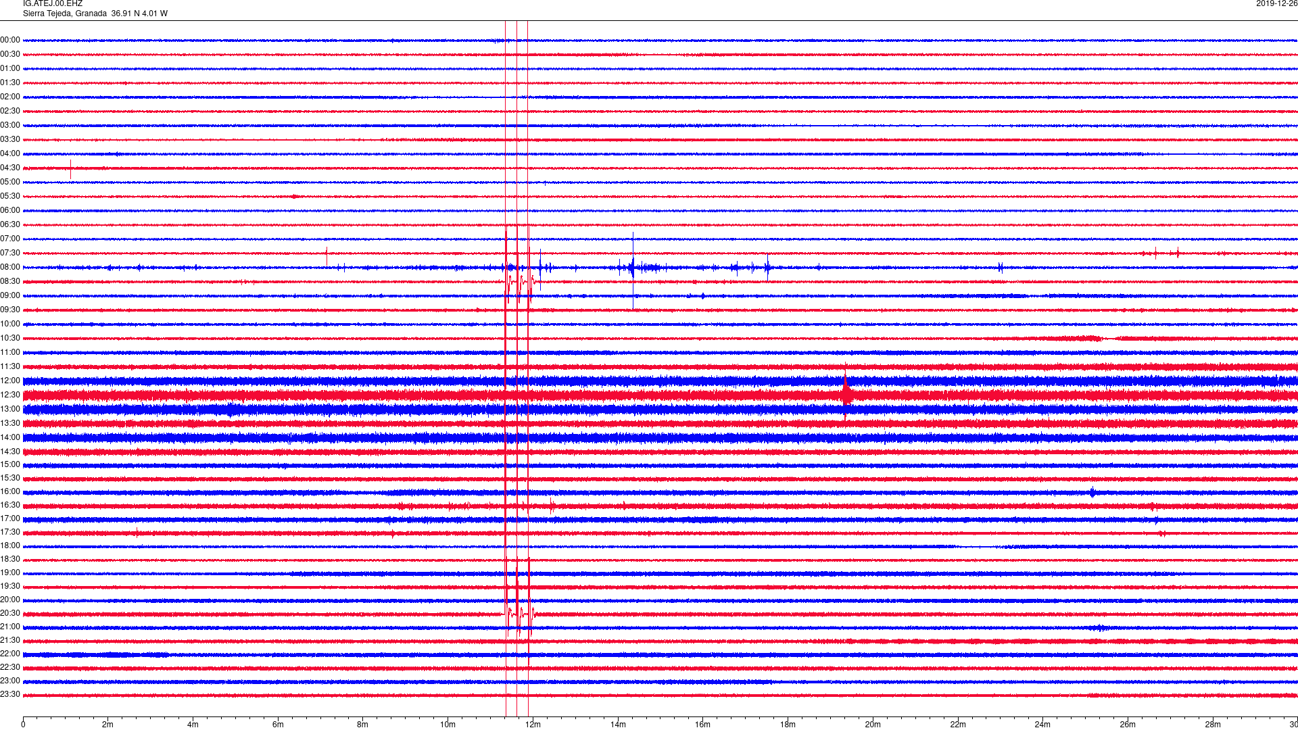Select the 14:00 time row label

coord(10,438)
